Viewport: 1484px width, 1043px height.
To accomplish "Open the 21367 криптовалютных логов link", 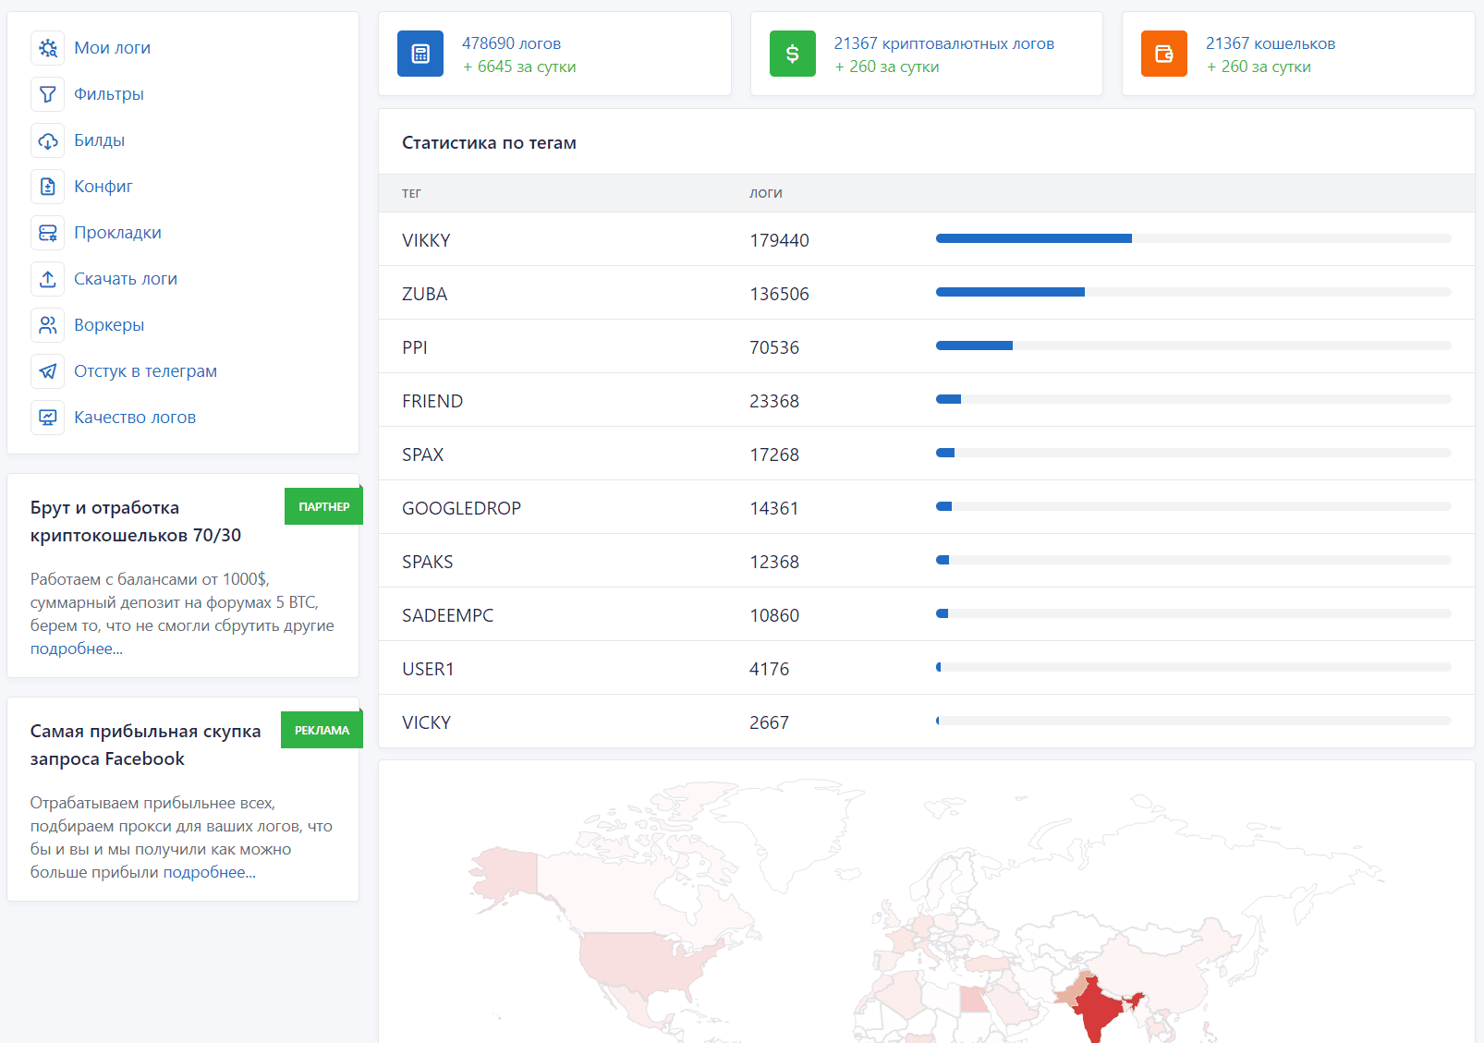I will pyautogui.click(x=943, y=43).
